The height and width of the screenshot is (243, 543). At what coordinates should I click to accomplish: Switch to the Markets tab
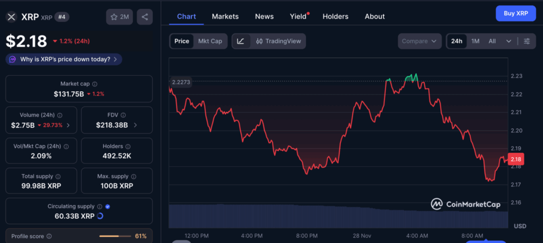[225, 16]
